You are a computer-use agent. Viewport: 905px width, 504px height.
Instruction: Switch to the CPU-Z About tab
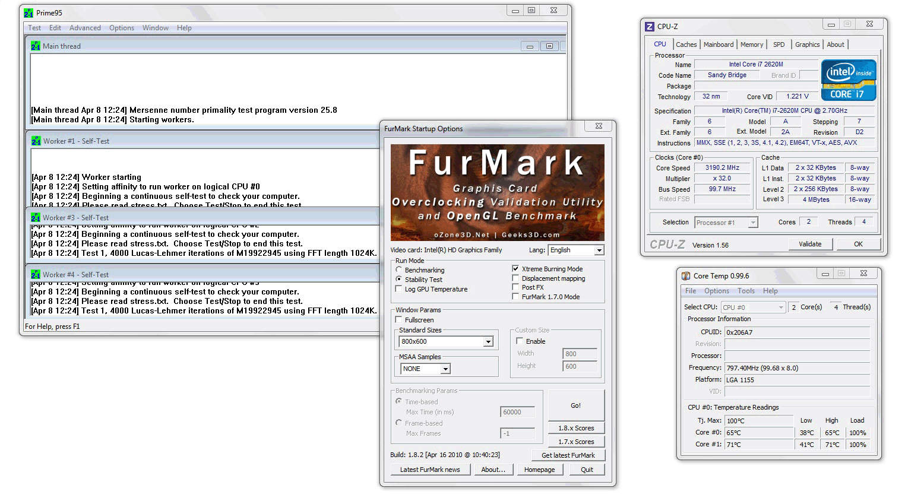point(836,45)
